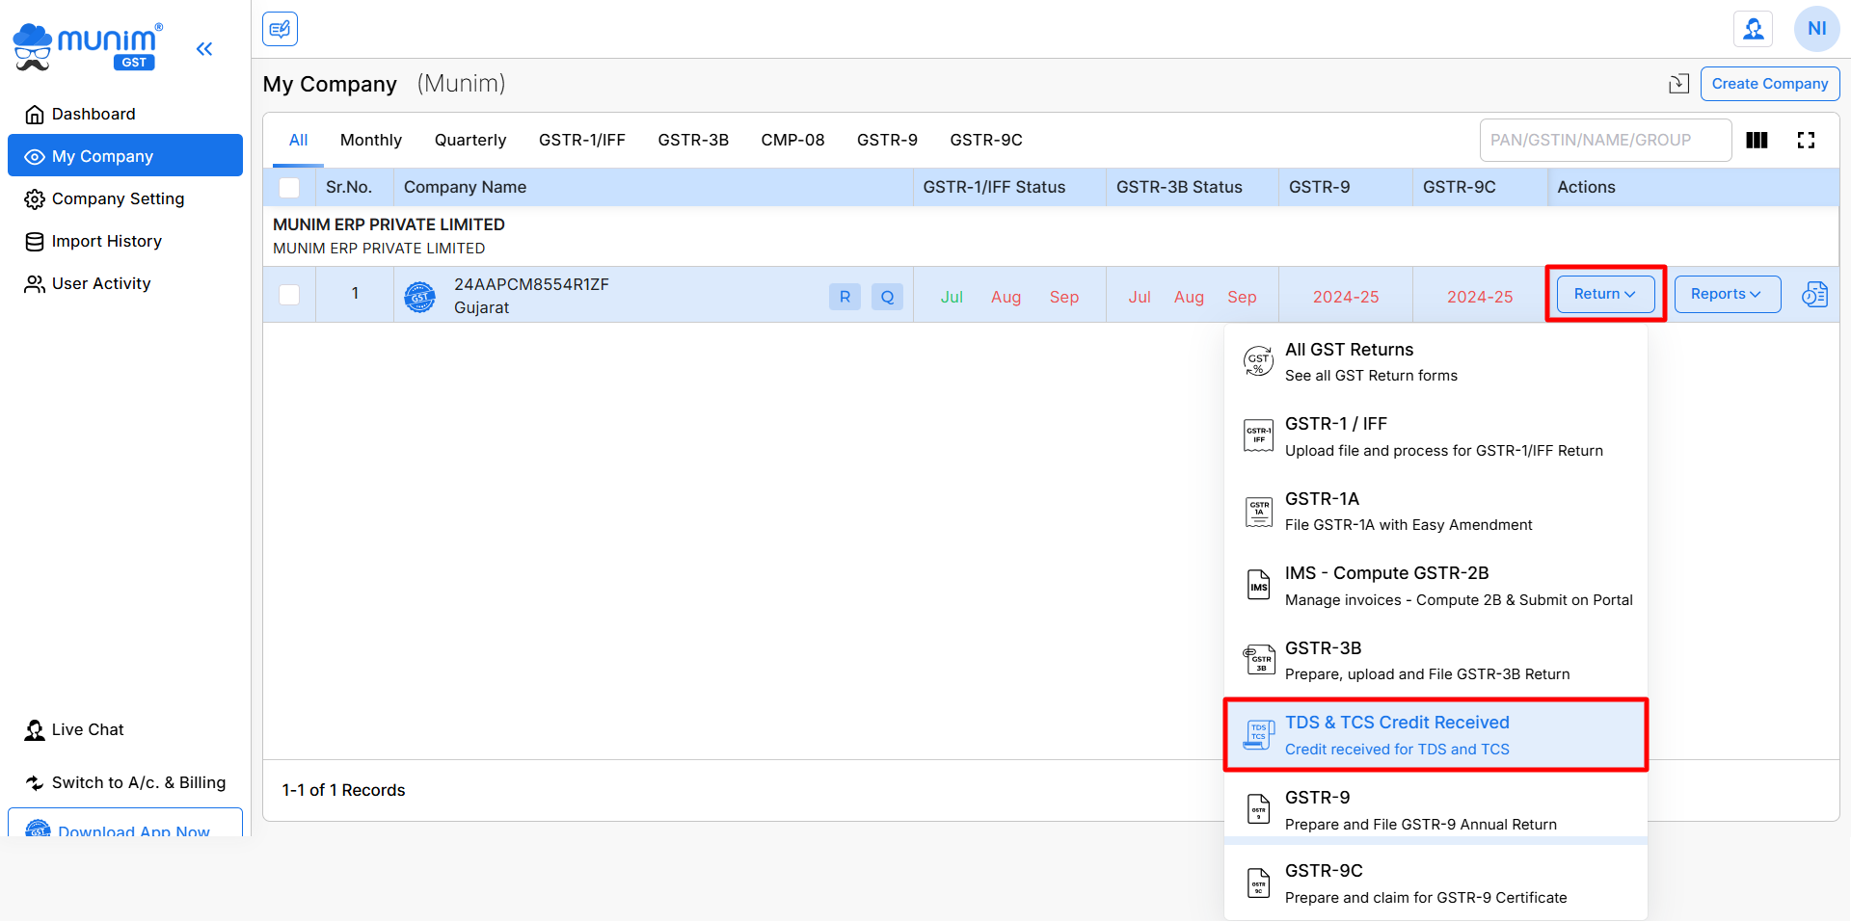Toggle fullscreen view icon

click(1806, 141)
